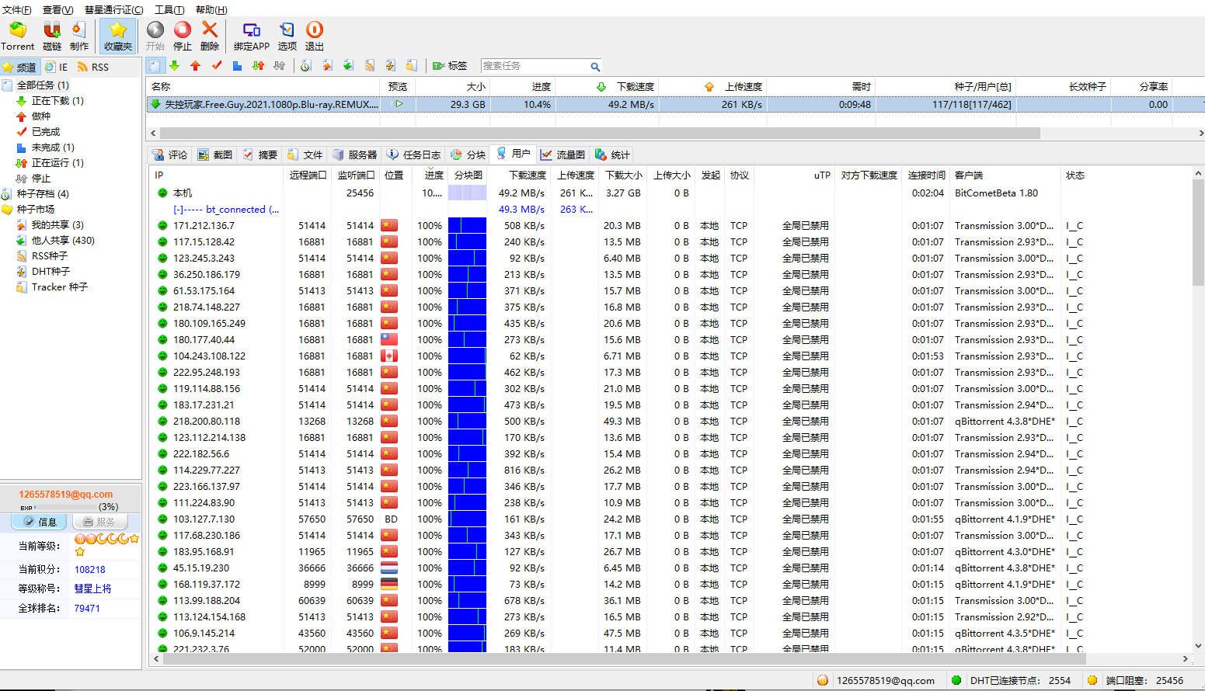Open the 标签 tag dropdown
Image resolution: width=1205 pixels, height=691 pixels.
click(451, 66)
